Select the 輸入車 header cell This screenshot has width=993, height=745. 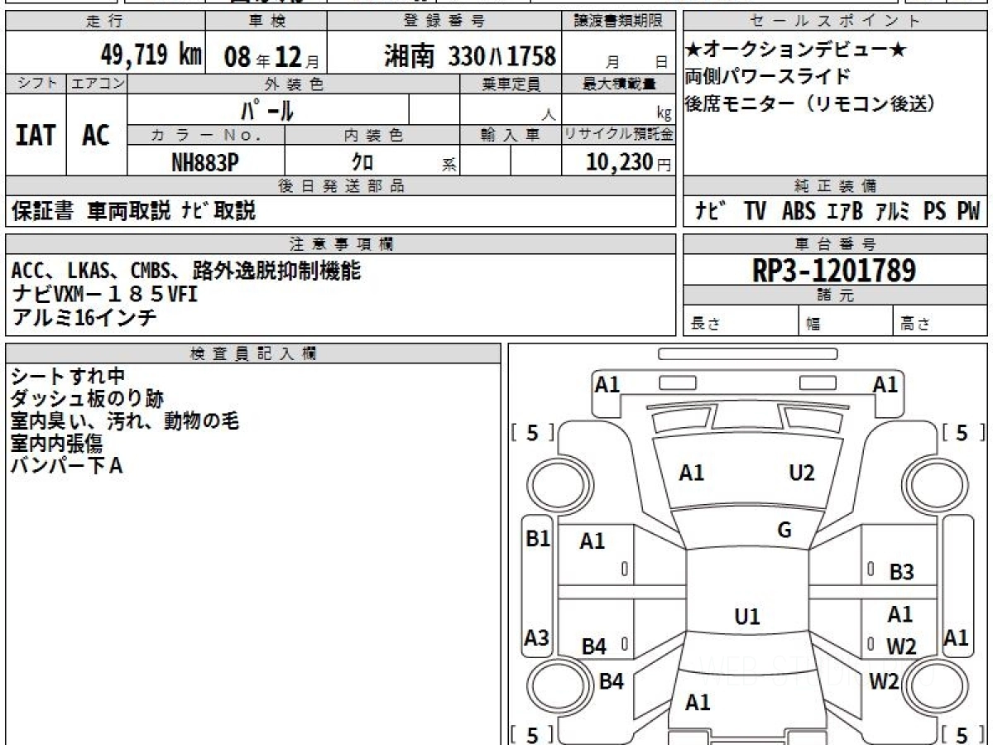tap(511, 135)
